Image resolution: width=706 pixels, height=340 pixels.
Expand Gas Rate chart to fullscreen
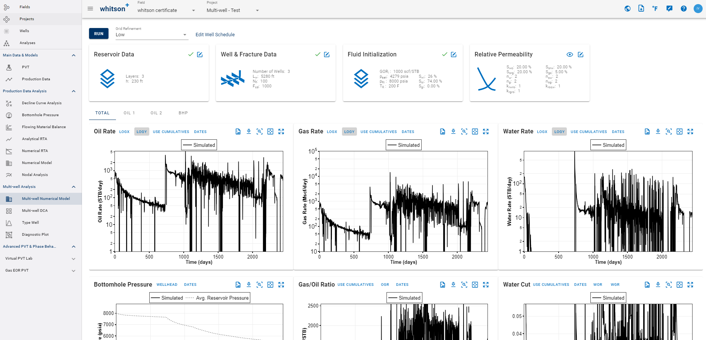coord(486,132)
